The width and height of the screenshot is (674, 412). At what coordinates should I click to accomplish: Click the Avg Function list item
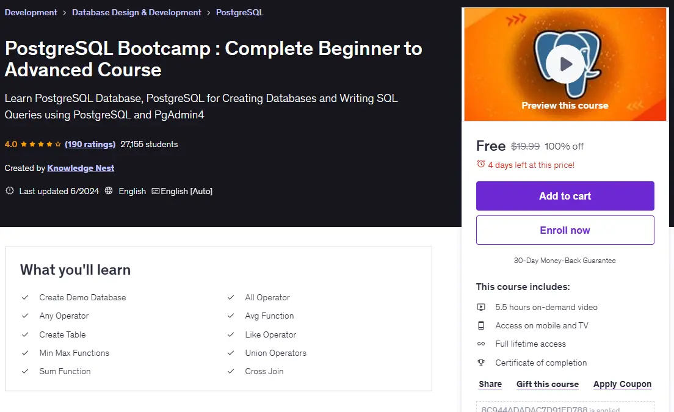coord(269,316)
